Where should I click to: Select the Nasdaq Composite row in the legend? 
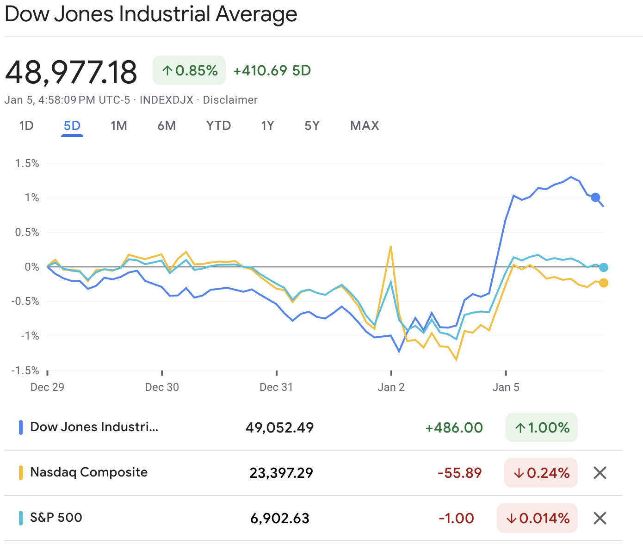point(88,472)
